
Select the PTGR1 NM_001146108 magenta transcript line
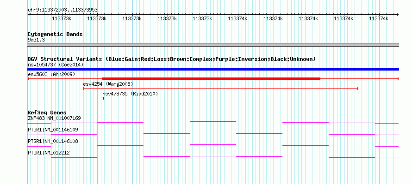pos(213,145)
